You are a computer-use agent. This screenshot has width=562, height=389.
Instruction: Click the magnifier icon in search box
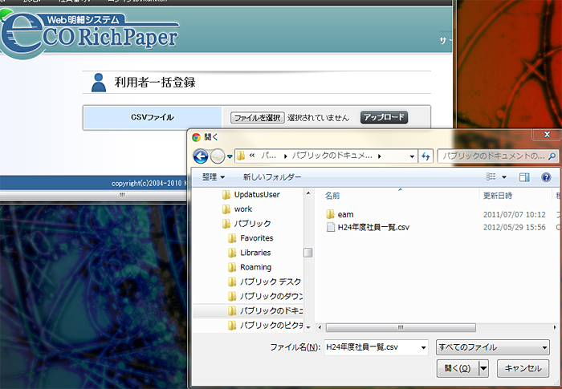click(x=552, y=156)
